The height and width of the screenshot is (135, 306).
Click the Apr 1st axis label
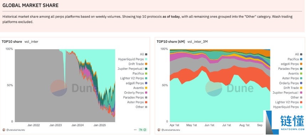point(175,125)
